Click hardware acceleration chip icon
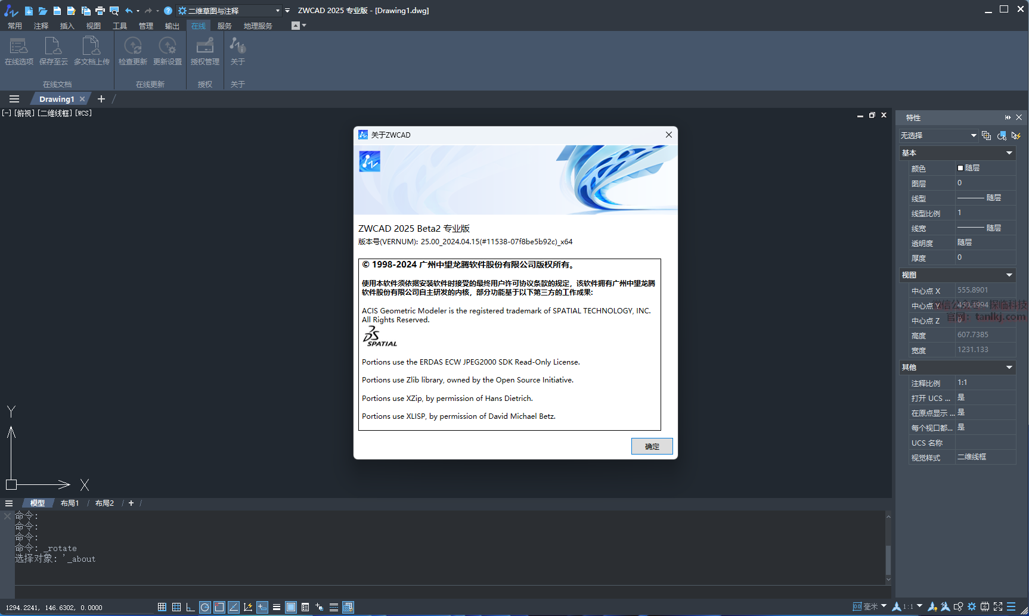Screen dimensions: 1029x616 click(985, 607)
